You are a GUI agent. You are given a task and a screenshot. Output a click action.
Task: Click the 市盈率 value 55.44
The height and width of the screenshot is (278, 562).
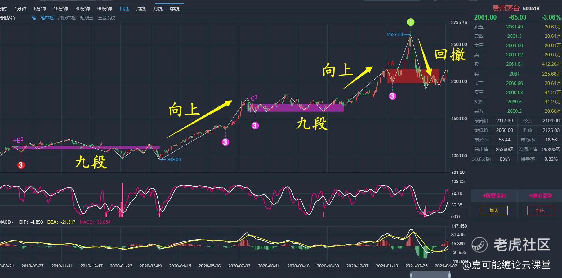(x=505, y=140)
